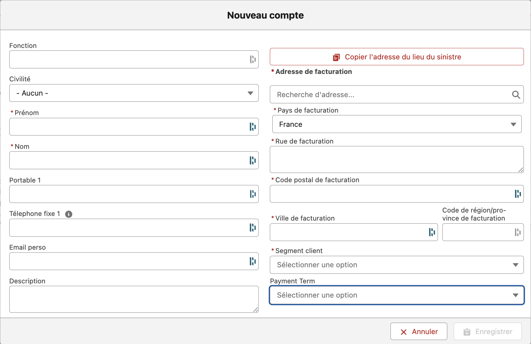Image resolution: width=531 pixels, height=344 pixels.
Task: Click the magnifier icon in address search
Action: [x=516, y=95]
